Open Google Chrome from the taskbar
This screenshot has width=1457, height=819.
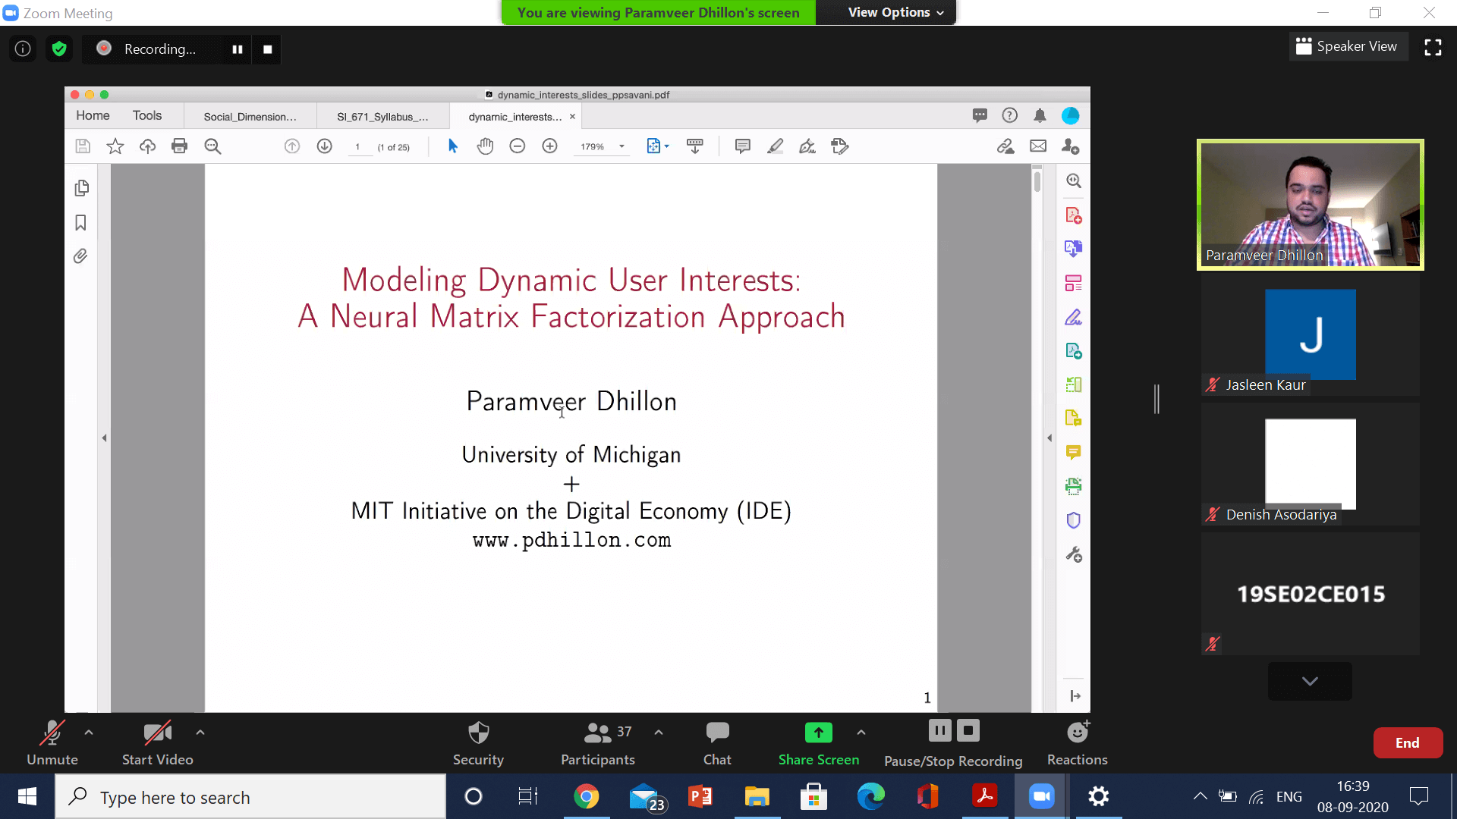pyautogui.click(x=586, y=797)
